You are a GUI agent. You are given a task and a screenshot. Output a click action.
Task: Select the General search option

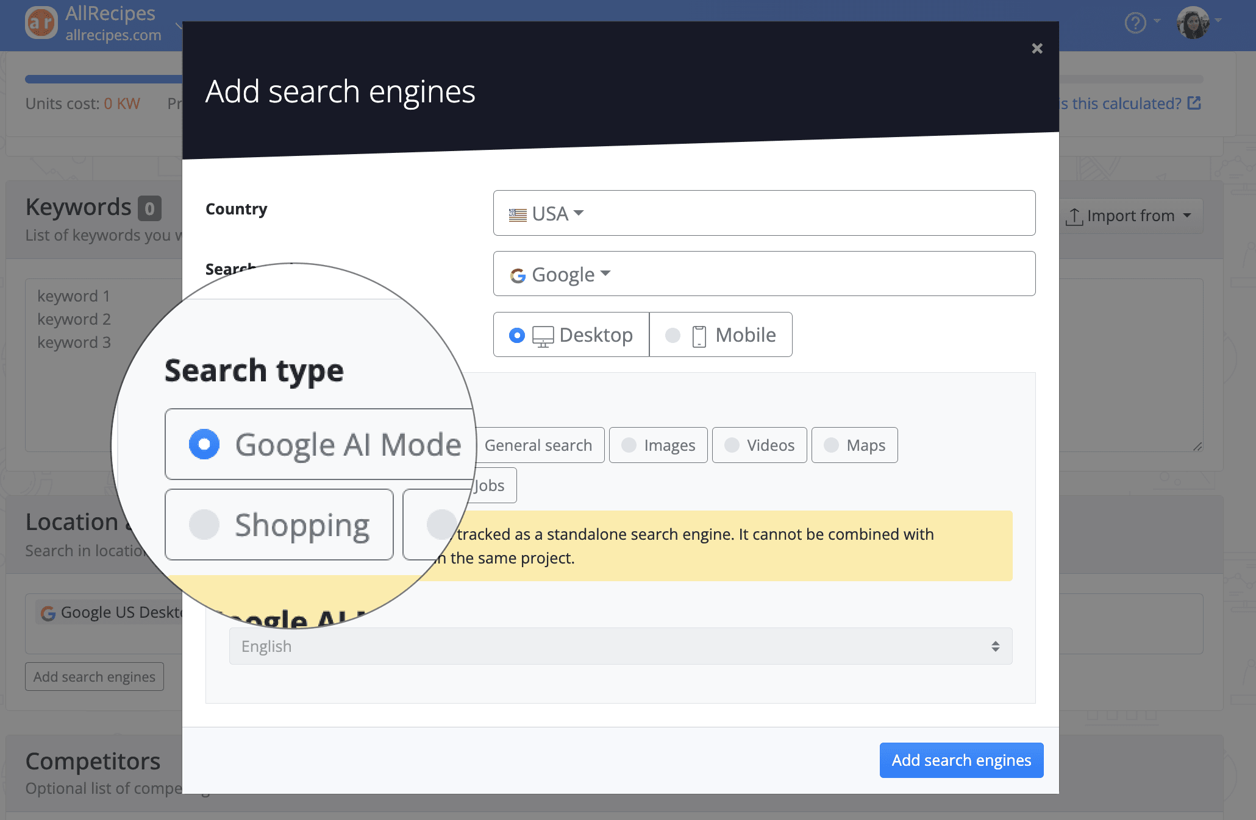pos(538,445)
